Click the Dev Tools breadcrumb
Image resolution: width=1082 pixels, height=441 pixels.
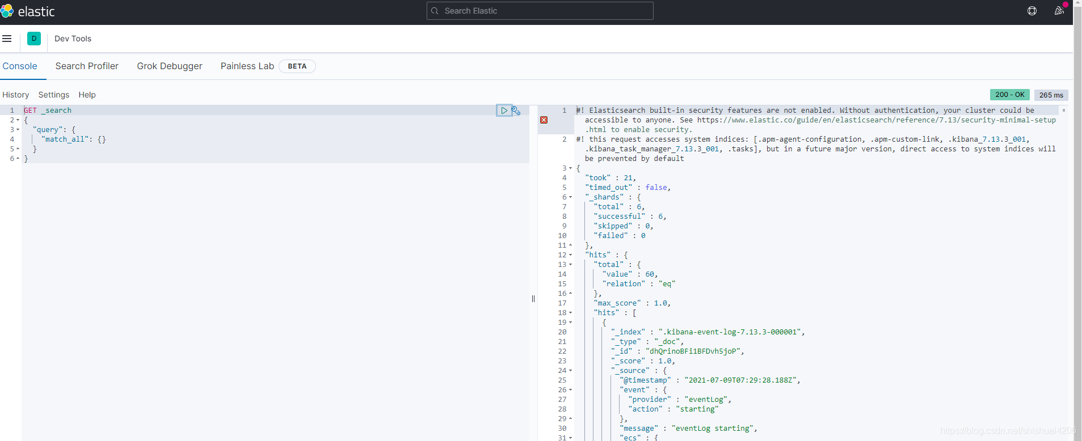tap(73, 39)
